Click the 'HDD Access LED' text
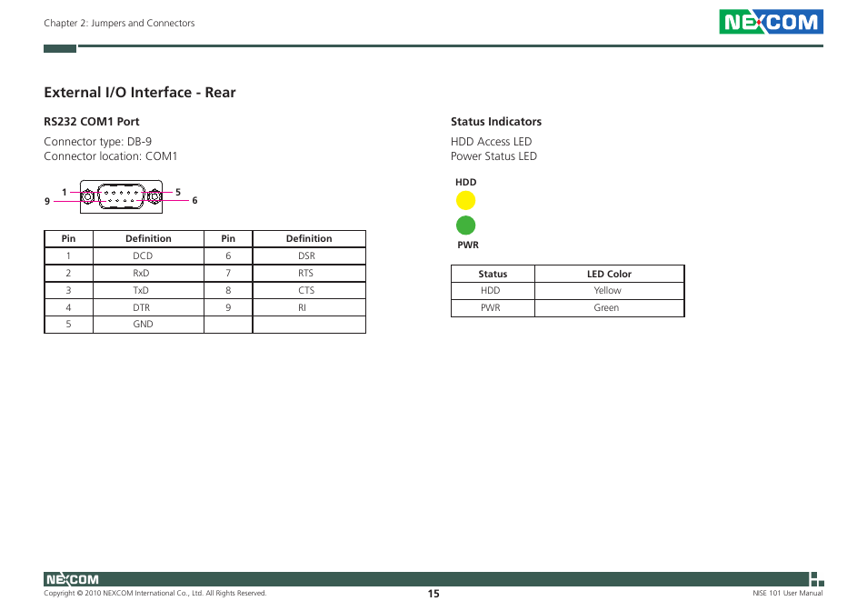 [491, 142]
